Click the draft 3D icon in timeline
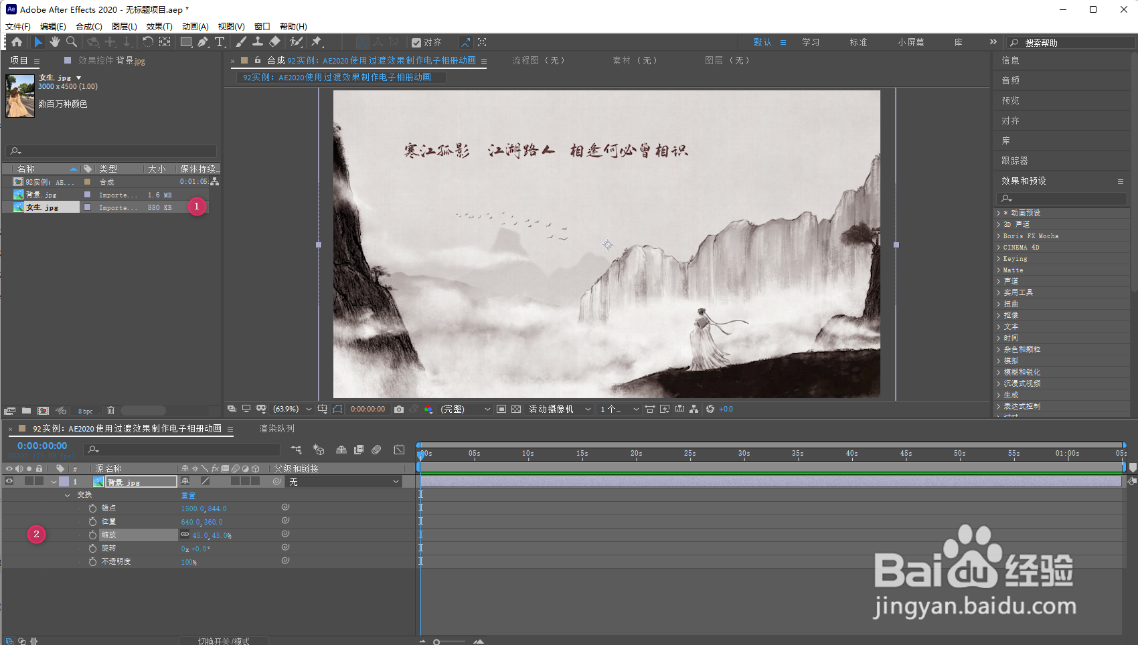 coord(319,450)
